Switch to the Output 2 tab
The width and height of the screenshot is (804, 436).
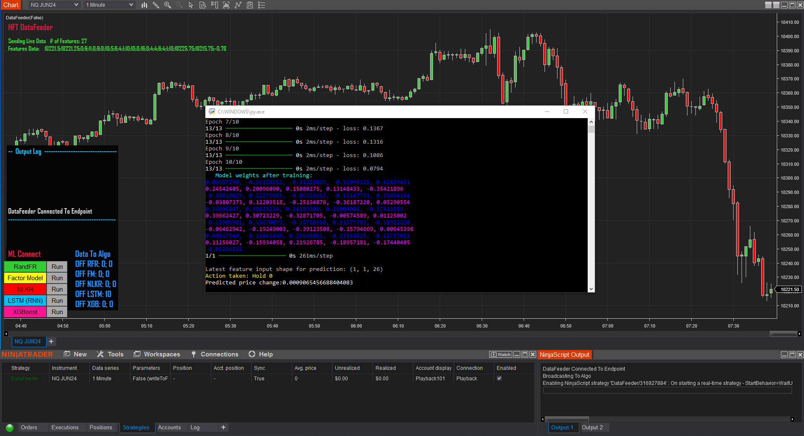(x=592, y=428)
